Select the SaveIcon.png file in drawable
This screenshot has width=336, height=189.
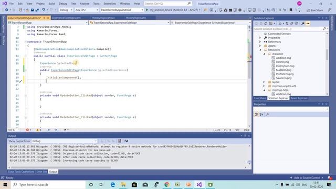(x=283, y=78)
